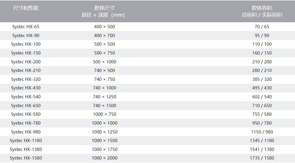Click the 400 × 500 chamber size cell

click(x=104, y=27)
